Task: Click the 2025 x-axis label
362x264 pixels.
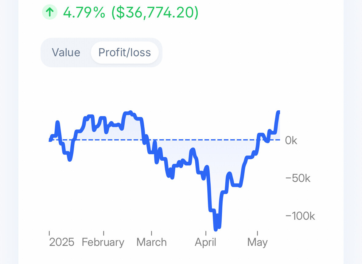Action: pos(62,242)
